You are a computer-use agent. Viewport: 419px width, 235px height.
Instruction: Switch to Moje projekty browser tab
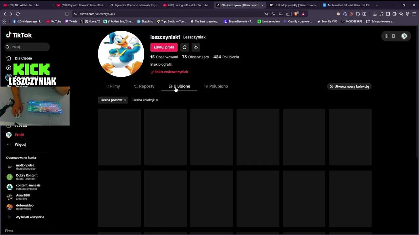(x=294, y=5)
